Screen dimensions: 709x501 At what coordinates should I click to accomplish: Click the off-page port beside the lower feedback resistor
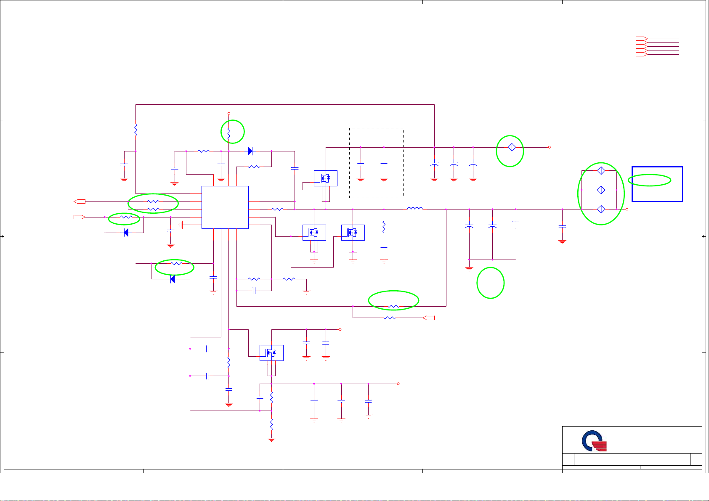(x=429, y=318)
